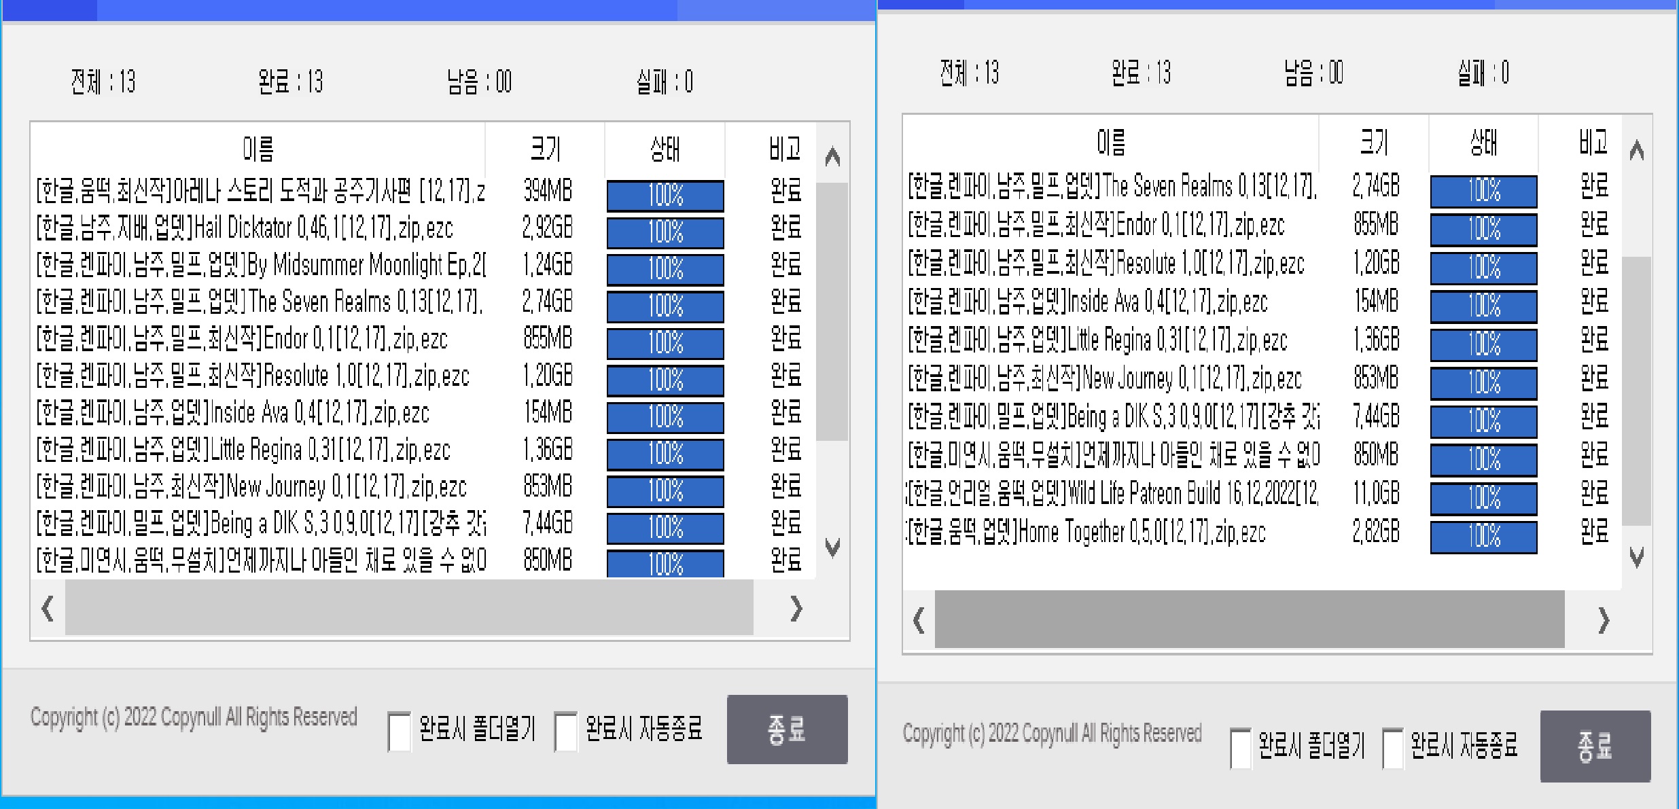Image resolution: width=1679 pixels, height=809 pixels.
Task: Check 완료시 자동종료 in right window
Action: coord(1392,748)
